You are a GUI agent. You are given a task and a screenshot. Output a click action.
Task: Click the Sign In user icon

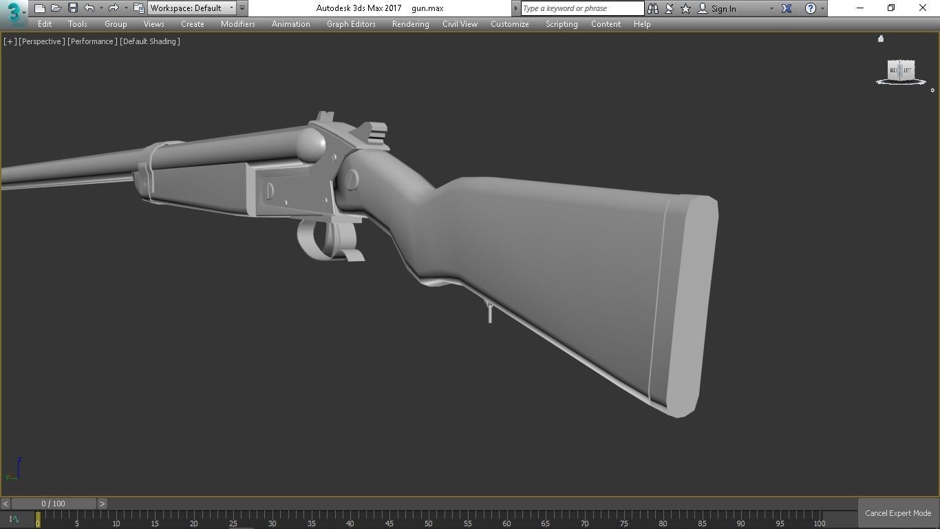[x=703, y=8]
